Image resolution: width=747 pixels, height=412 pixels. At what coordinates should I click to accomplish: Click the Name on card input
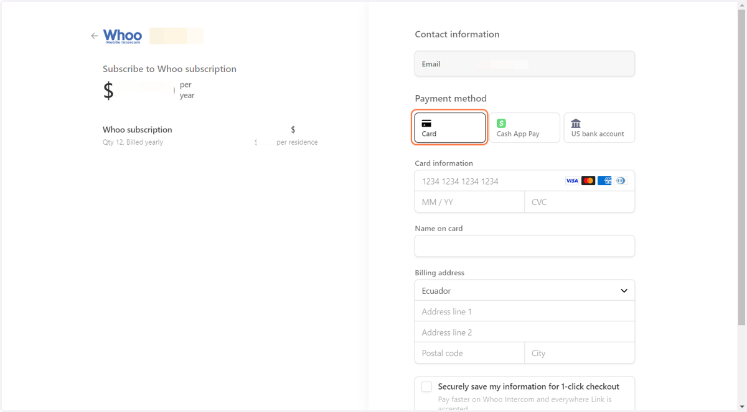coord(525,246)
